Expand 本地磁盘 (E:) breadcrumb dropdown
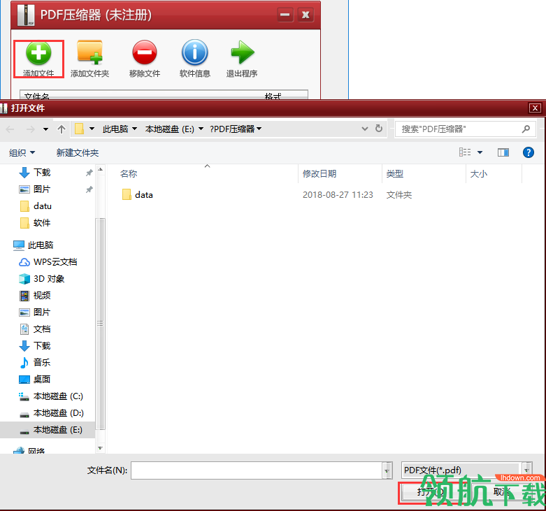This screenshot has height=511, width=546. (x=201, y=129)
